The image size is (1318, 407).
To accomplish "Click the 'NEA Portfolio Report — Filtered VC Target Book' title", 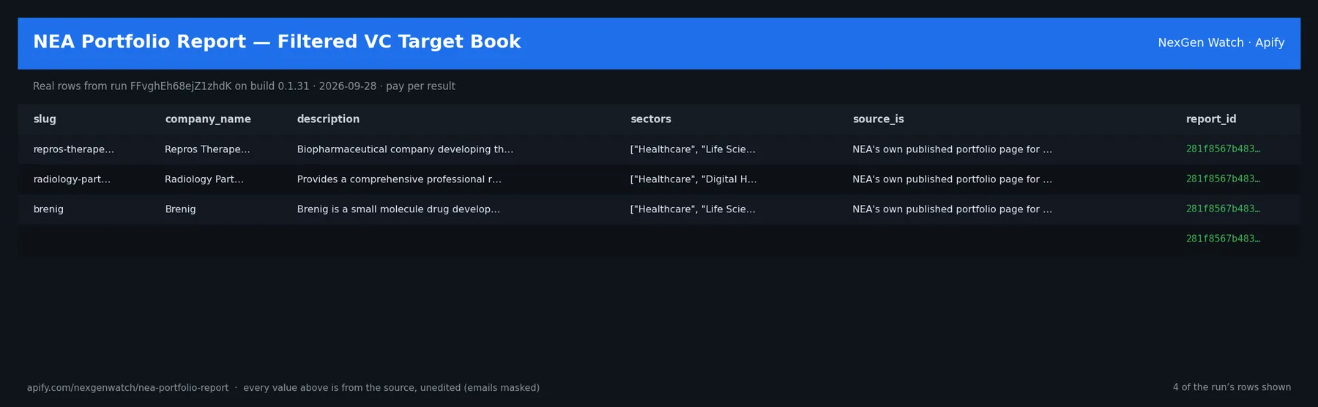I will click(277, 42).
